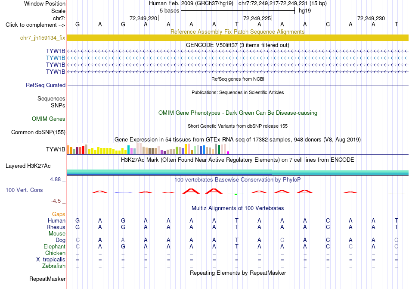The image size is (409, 289).
Task: Click the Window Position label
Action: pos(45,3)
